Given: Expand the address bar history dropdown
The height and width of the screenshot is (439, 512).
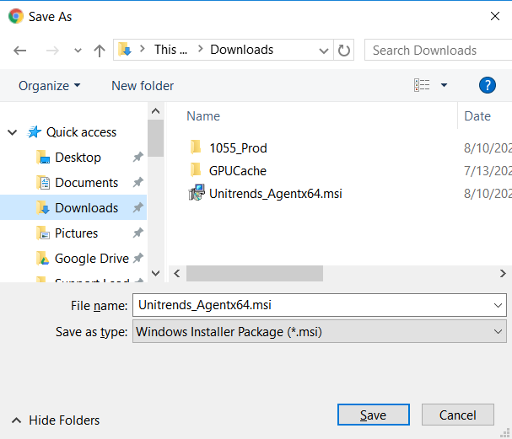Looking at the screenshot, I should pos(322,51).
